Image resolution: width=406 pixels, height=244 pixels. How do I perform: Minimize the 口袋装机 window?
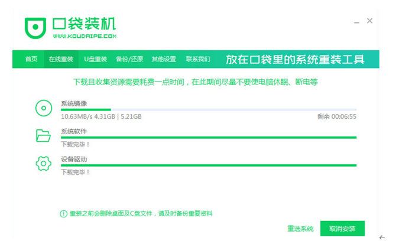tap(356, 21)
